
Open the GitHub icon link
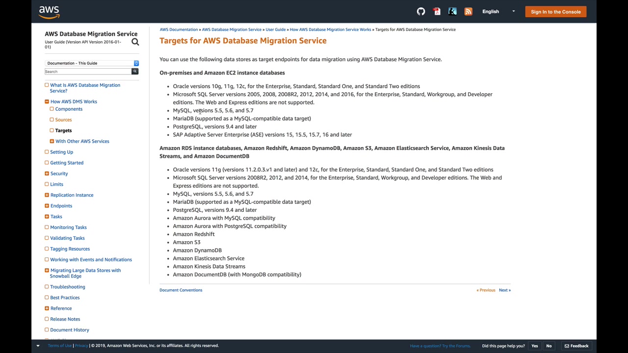(x=421, y=11)
